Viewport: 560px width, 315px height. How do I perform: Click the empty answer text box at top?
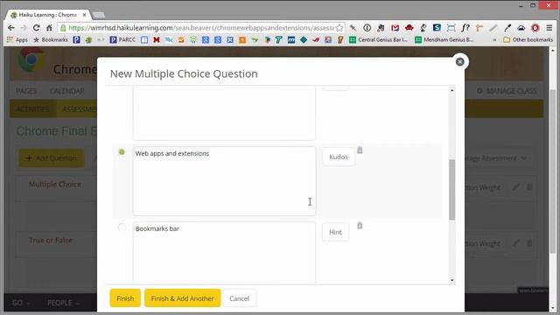224,113
